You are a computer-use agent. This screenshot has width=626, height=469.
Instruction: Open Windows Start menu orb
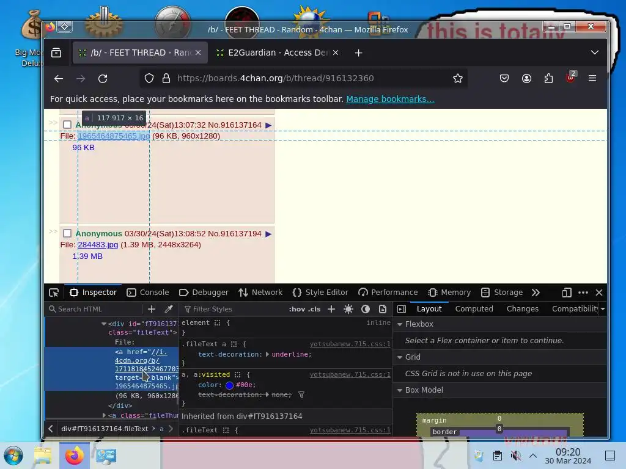[13, 456]
